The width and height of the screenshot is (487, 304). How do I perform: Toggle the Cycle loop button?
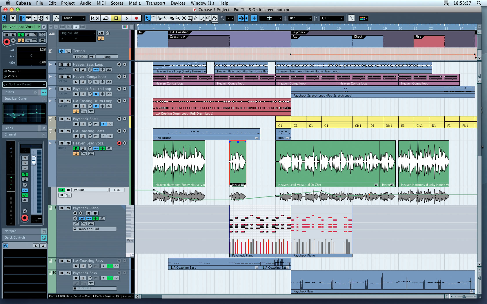[106, 18]
